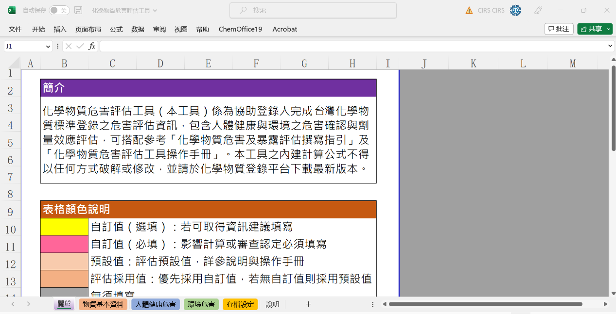Click the Enter checkmark icon in the formula bar
The image size is (616, 315).
pos(81,46)
